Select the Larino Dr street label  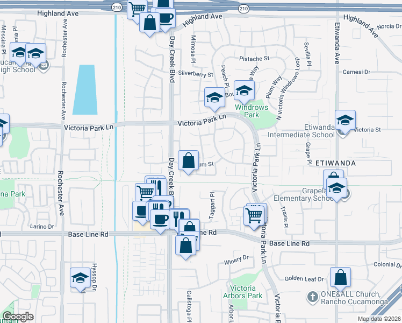(x=42, y=227)
